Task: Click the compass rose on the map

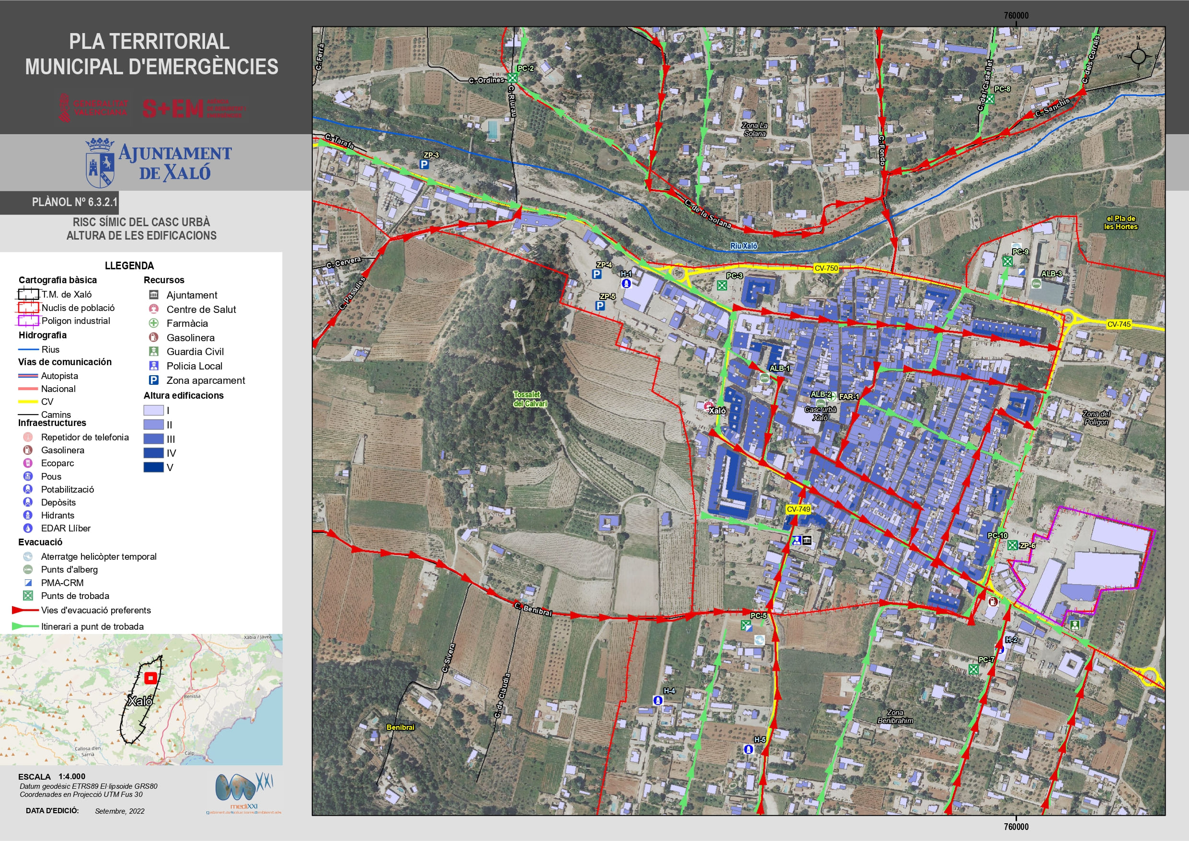Action: coord(1138,56)
